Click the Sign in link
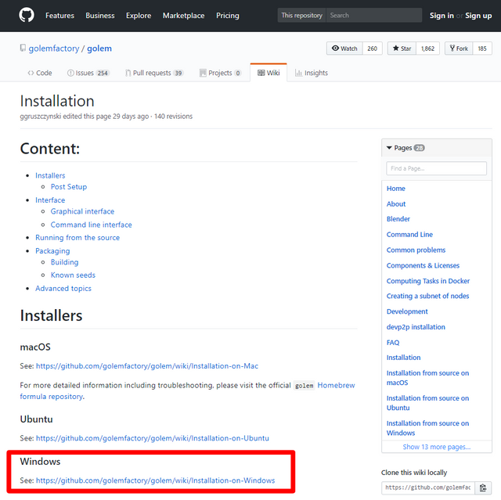The height and width of the screenshot is (500, 501). [442, 16]
